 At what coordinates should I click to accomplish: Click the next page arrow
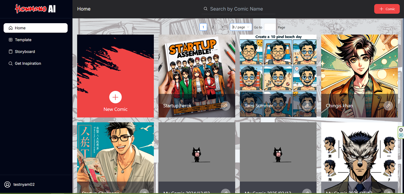(x=222, y=27)
